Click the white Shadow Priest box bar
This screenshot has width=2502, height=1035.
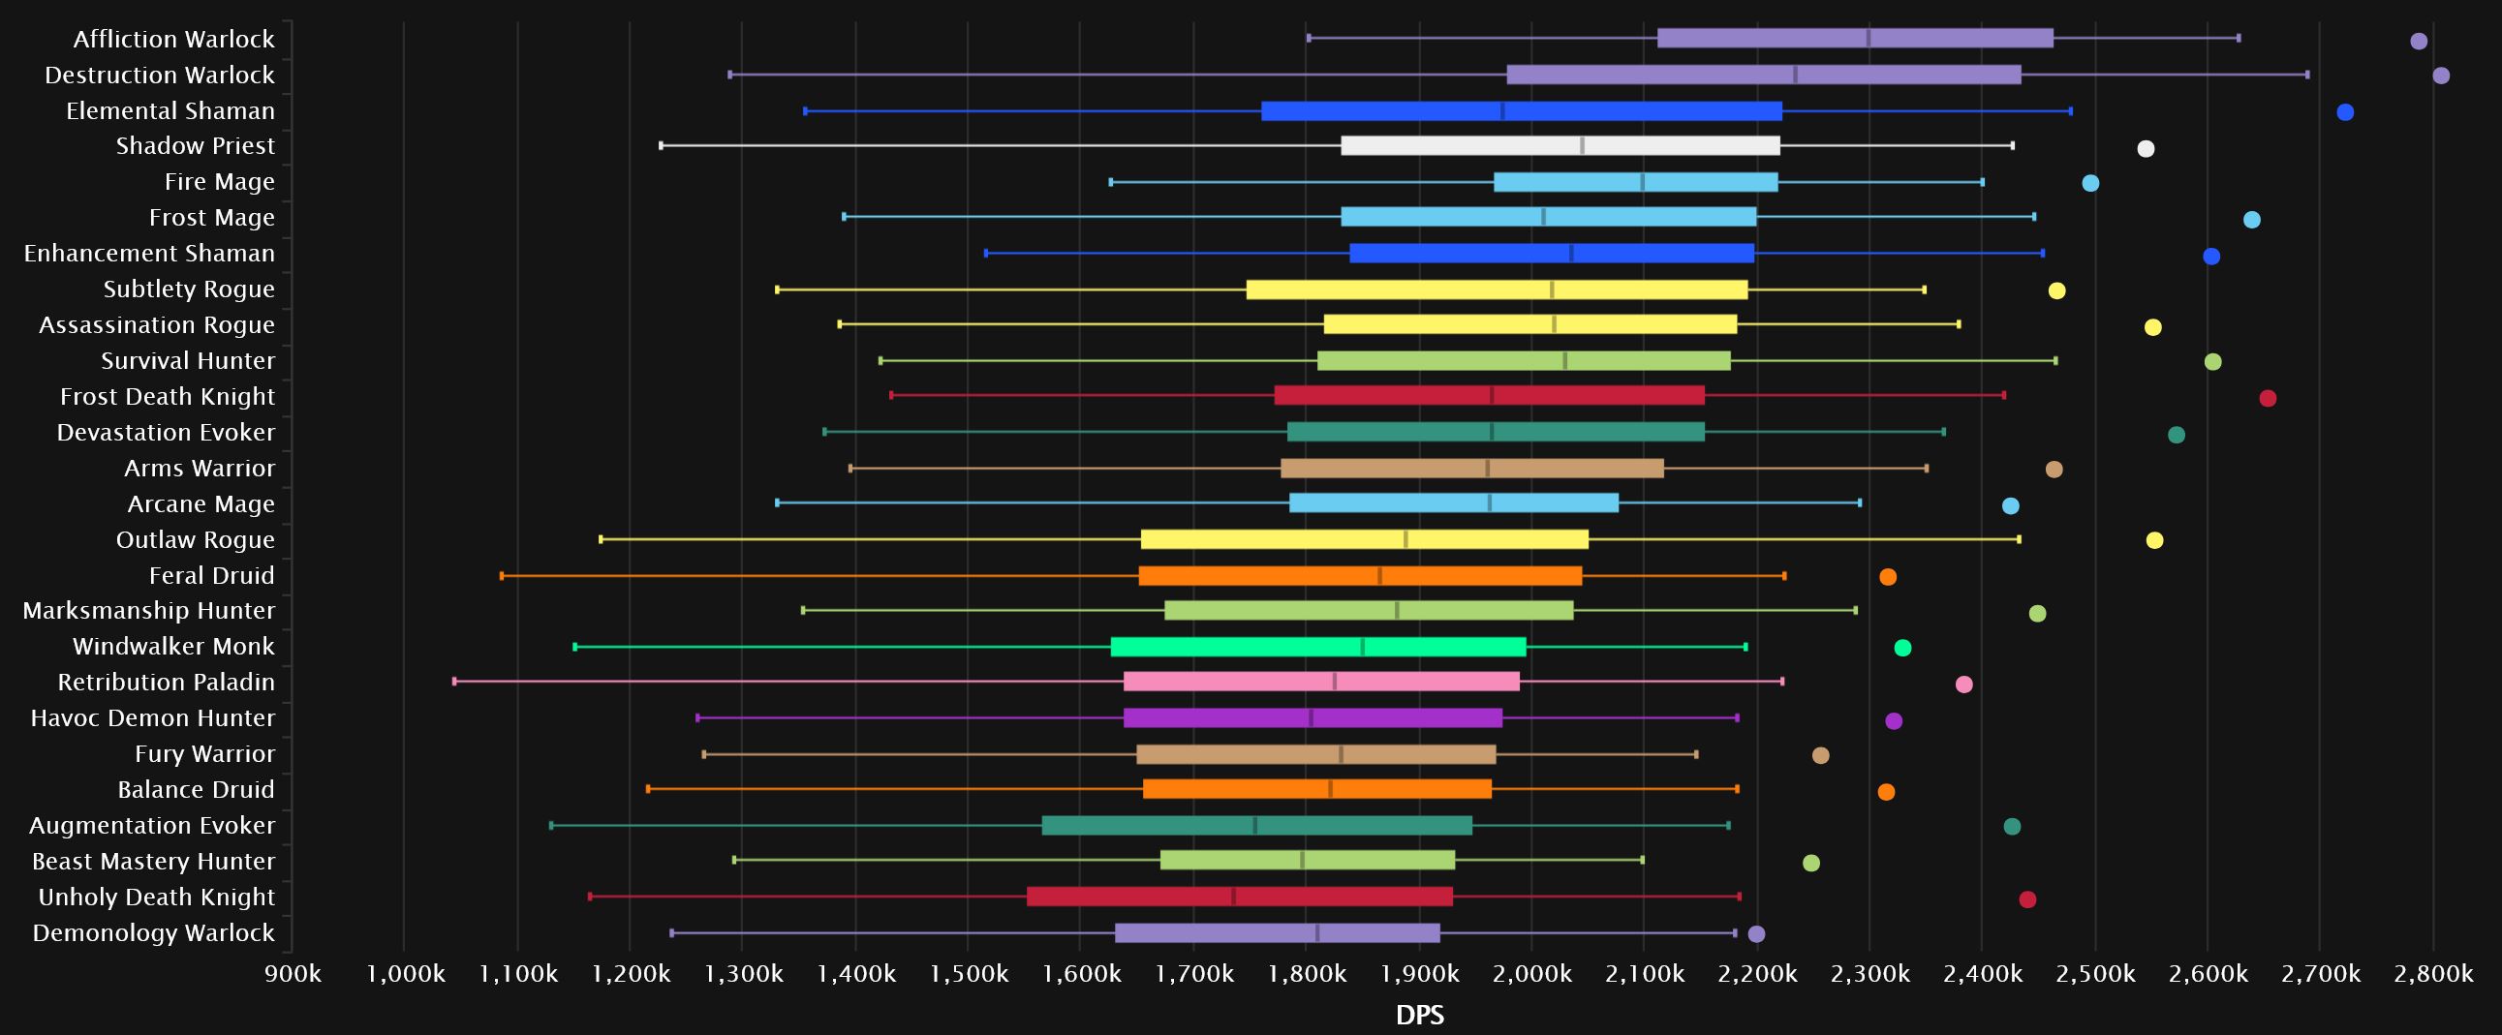[1560, 145]
